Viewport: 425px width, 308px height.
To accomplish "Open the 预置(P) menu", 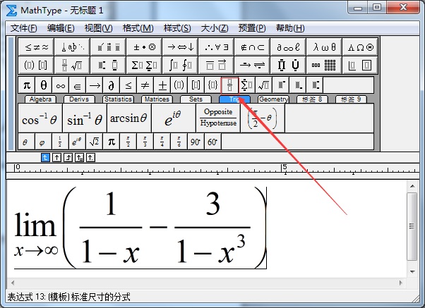I will 252,28.
